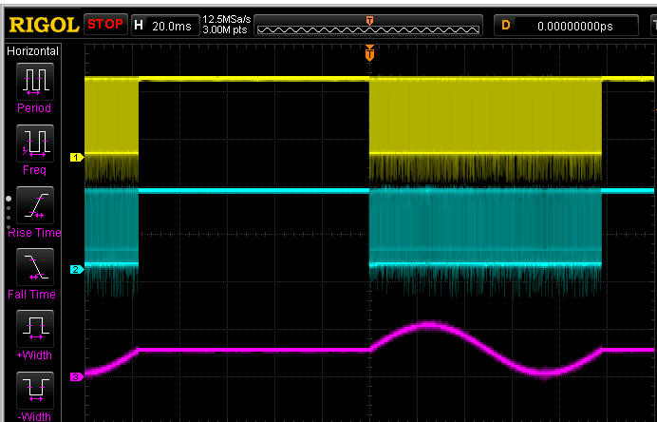
Task: Select the Freq measurement icon
Action: pyautogui.click(x=35, y=144)
